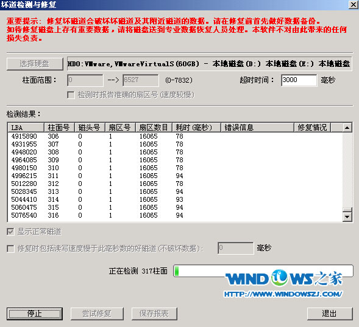Viewport: 359px width, 327px height.
Task: Toggle the 显示正常磁道 checkbox
Action: 10,232
